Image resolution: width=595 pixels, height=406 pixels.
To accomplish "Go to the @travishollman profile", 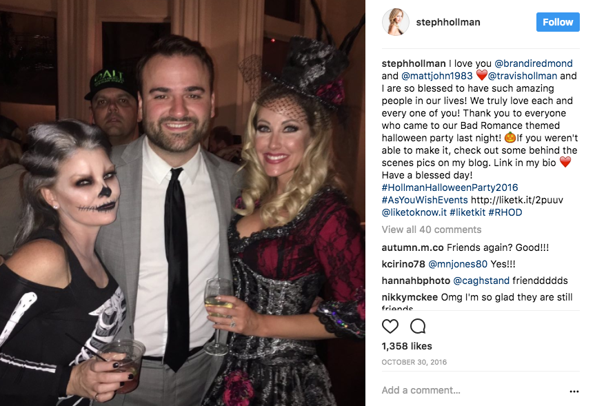I will coord(523,76).
